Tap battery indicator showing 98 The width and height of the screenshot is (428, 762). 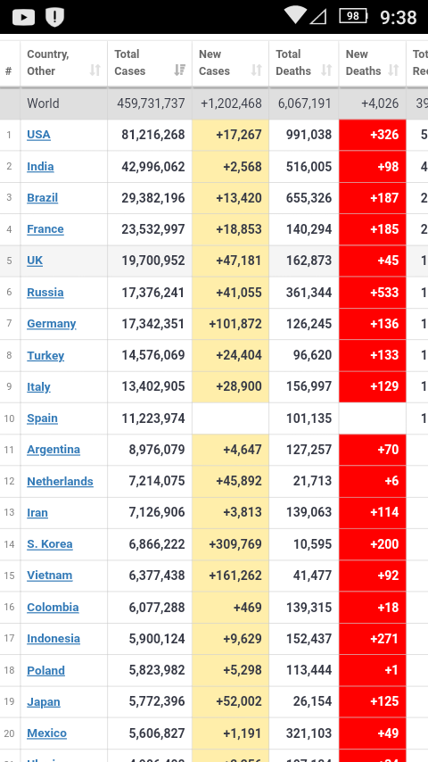point(353,16)
